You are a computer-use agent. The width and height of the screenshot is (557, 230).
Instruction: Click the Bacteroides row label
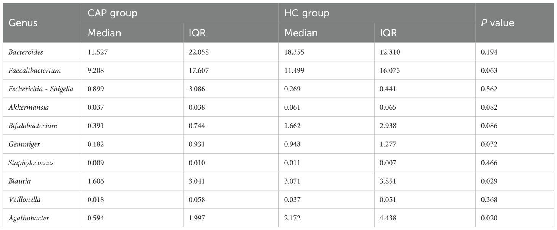click(26, 52)
